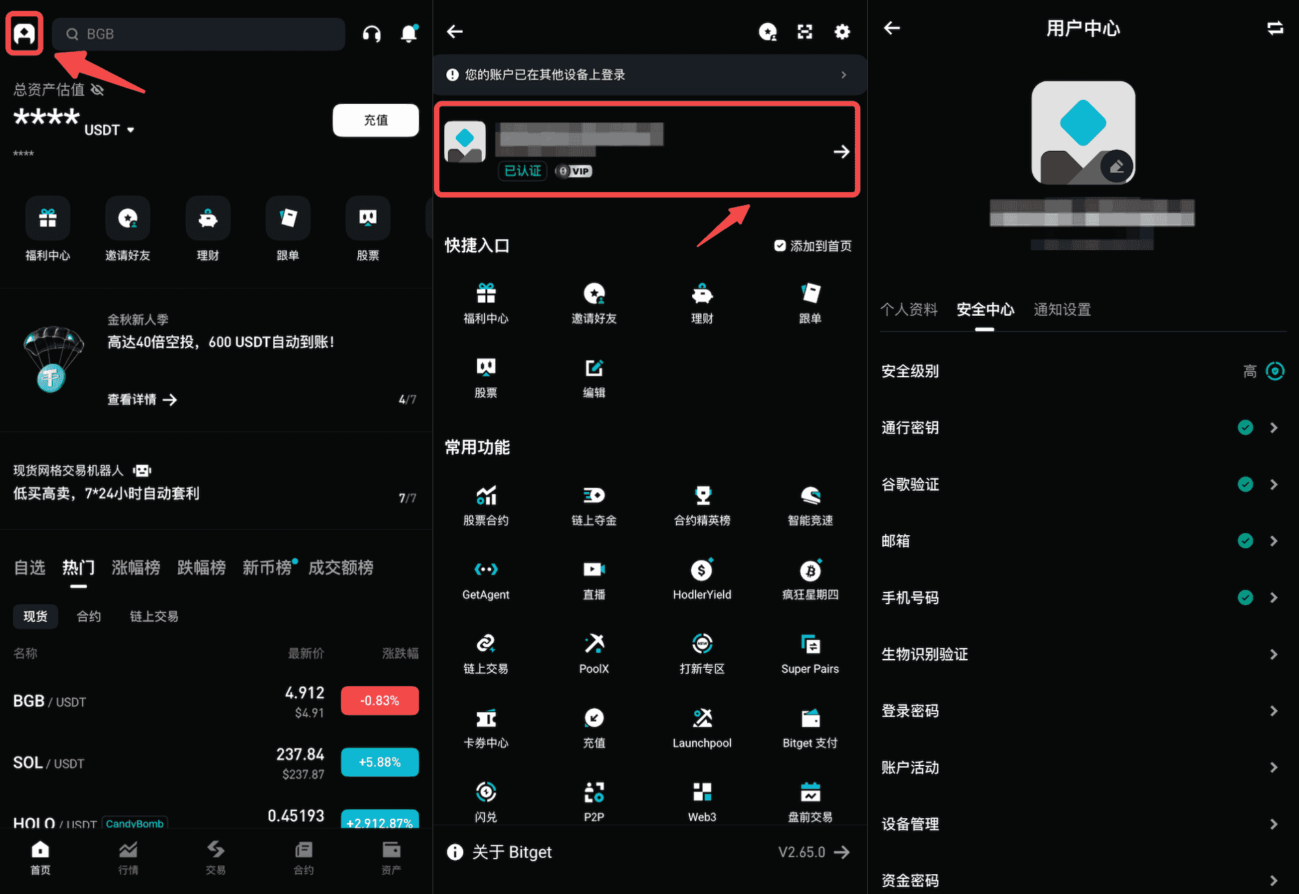Screen dimensions: 1299x894
Task: Switch to 新币榜 tab
Action: 267,567
